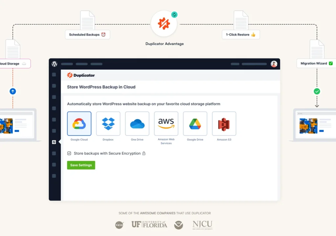336x236 pixels.
Task: Select the Amazon S3 storage tile
Action: (x=224, y=124)
